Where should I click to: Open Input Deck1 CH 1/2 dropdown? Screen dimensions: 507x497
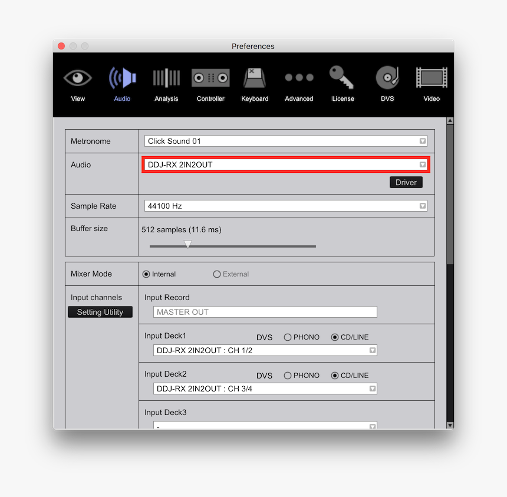(x=265, y=350)
